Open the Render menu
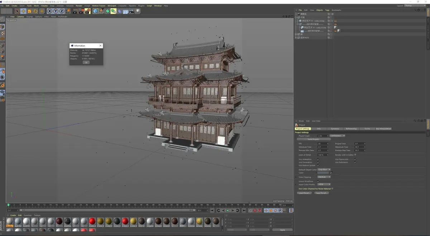Screen dimensions: 430x236 pos(79,6)
